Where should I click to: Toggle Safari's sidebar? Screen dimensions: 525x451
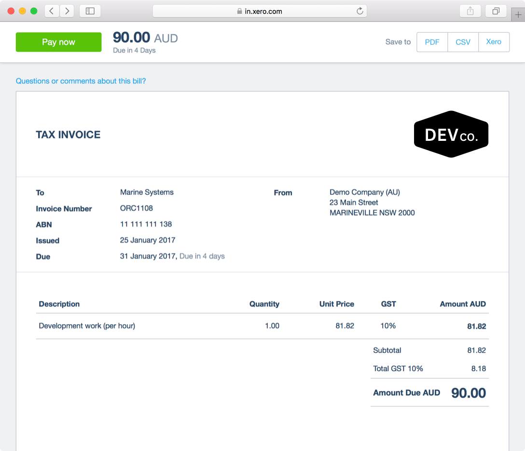click(90, 11)
